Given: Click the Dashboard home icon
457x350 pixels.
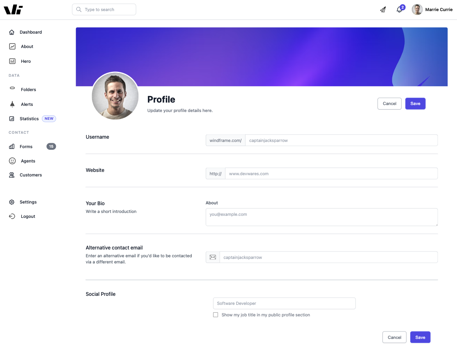Looking at the screenshot, I should 11,32.
